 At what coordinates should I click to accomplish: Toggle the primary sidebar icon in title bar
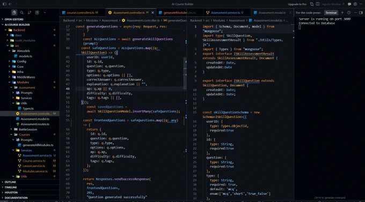(x=4, y=4)
